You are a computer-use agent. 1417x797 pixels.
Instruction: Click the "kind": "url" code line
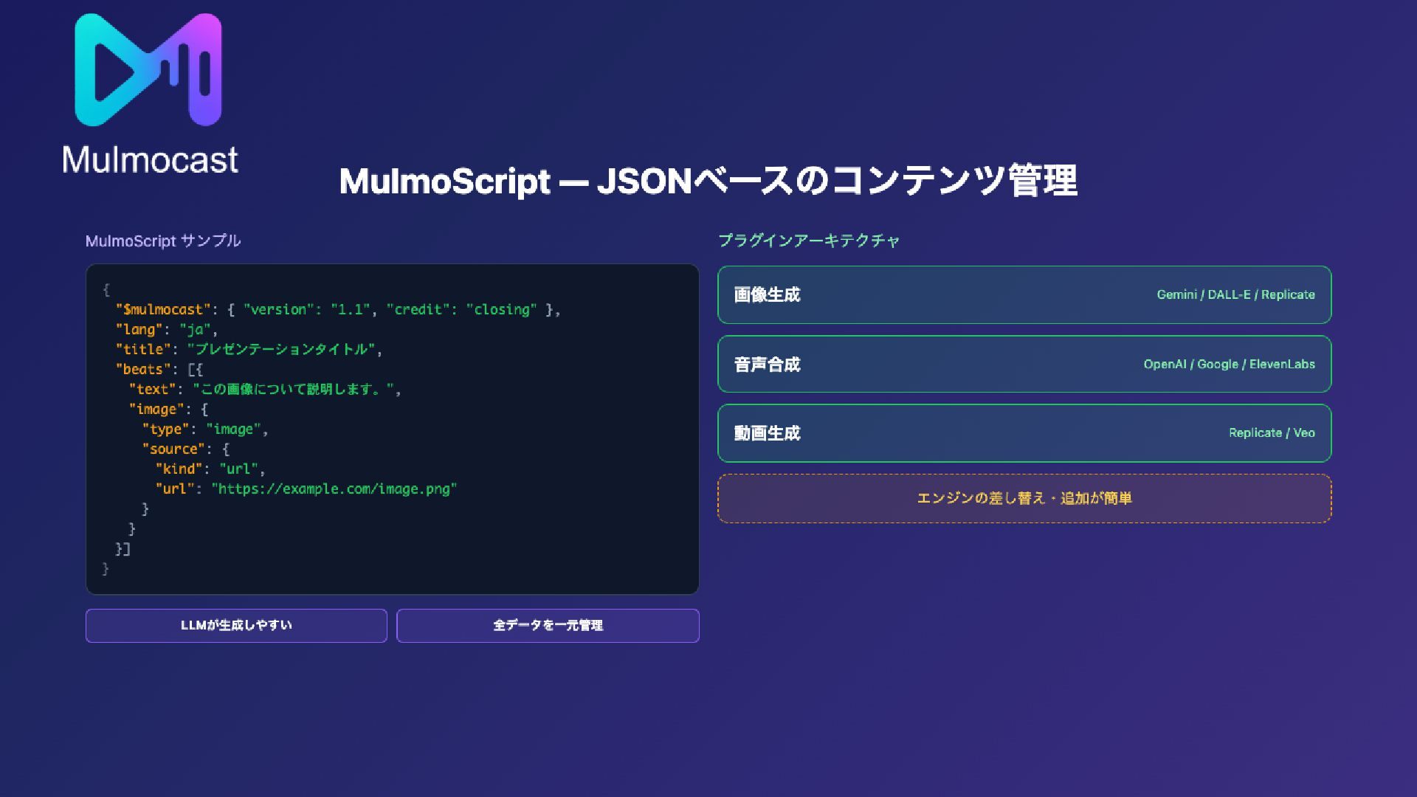click(210, 469)
